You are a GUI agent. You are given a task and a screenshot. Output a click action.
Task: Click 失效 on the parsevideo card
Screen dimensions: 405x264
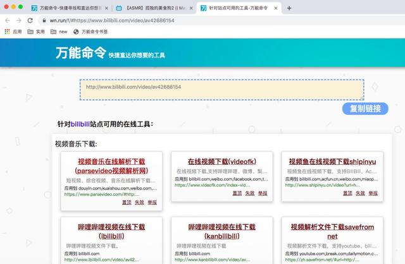139,202
